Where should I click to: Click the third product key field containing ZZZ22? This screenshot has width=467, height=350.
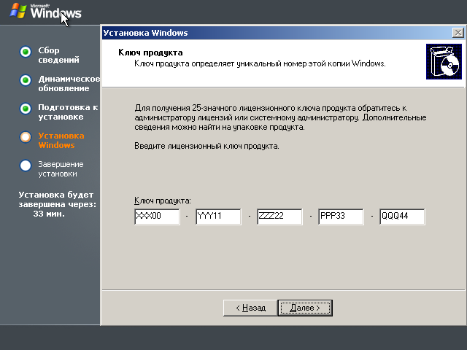(279, 217)
